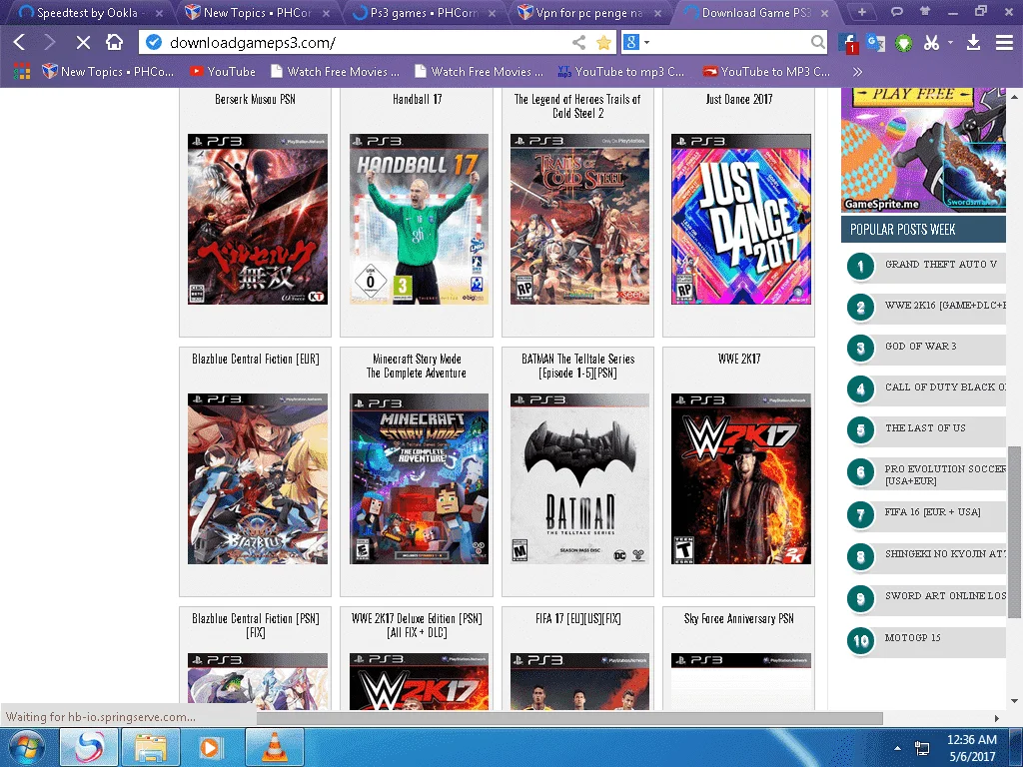Close the Download Game PS3 tab
The image size is (1023, 767).
(825, 13)
